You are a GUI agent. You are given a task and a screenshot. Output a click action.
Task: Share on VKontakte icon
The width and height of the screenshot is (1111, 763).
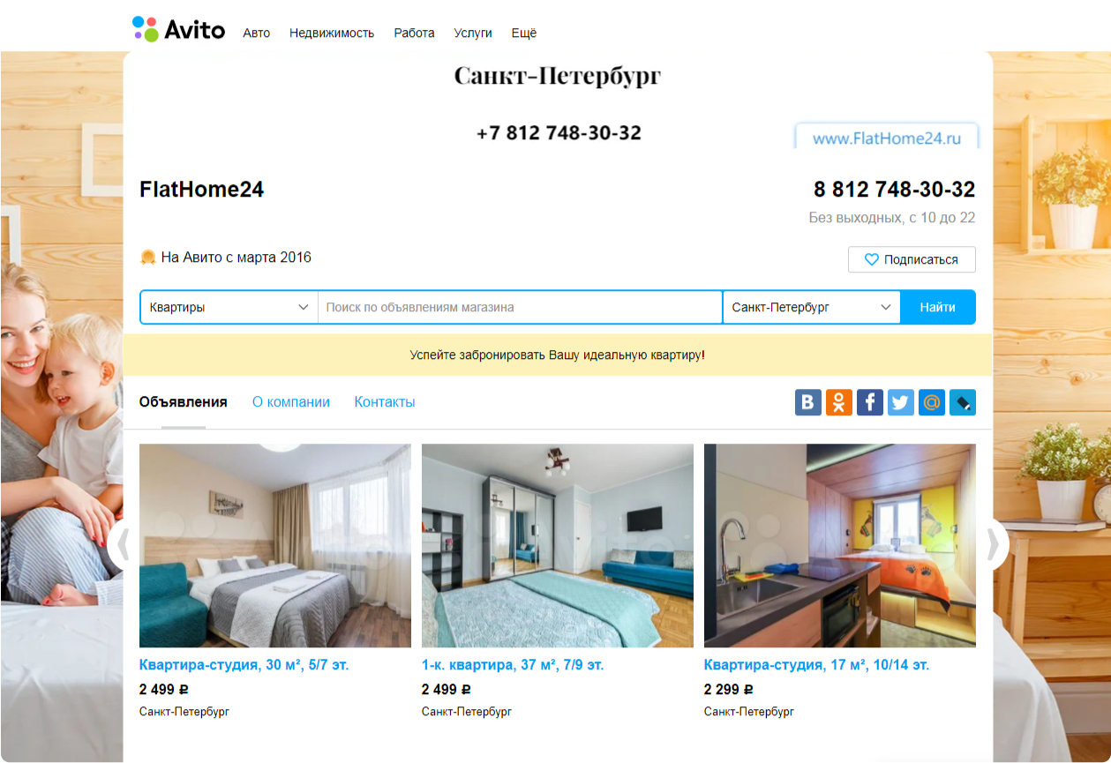pyautogui.click(x=808, y=403)
